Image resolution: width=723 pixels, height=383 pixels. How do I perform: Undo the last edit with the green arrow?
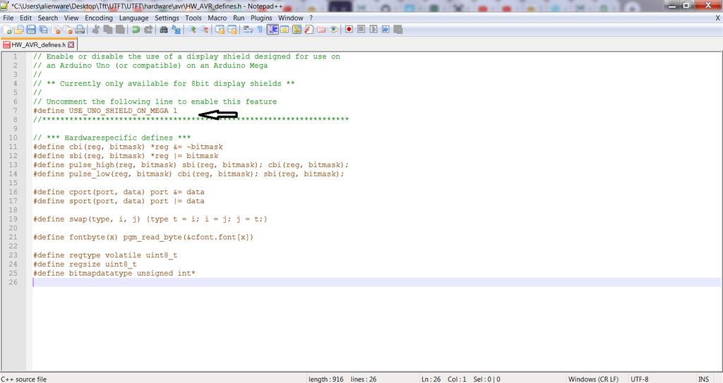pyautogui.click(x=136, y=30)
